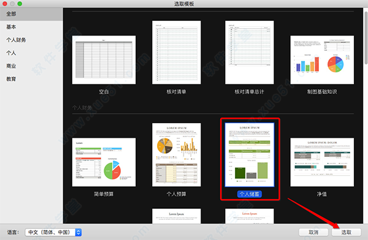The width and height of the screenshot is (368, 240).
Task: Open the 语言 language dropdown
Action: [x=53, y=232]
